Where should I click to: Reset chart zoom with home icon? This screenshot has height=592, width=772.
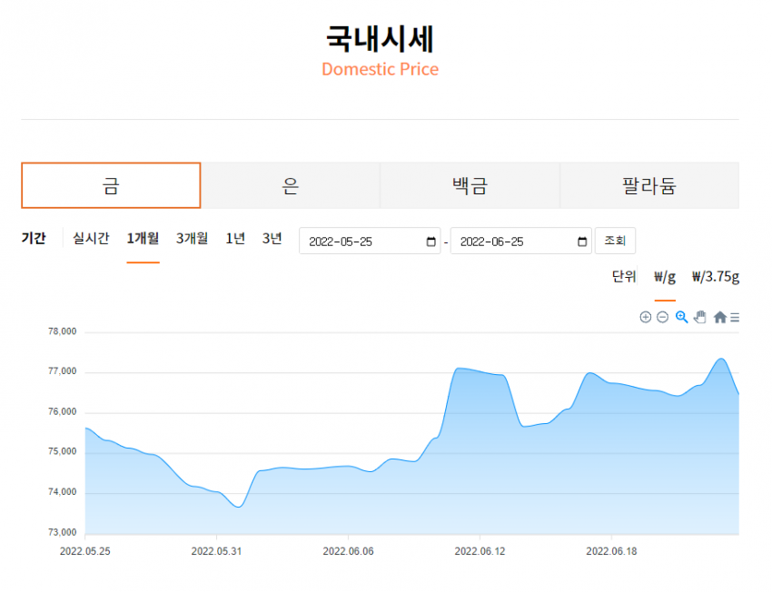(720, 318)
